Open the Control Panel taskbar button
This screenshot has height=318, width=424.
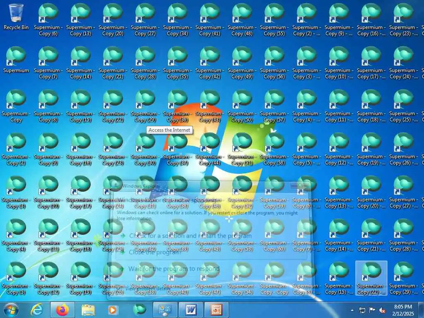[165, 310]
